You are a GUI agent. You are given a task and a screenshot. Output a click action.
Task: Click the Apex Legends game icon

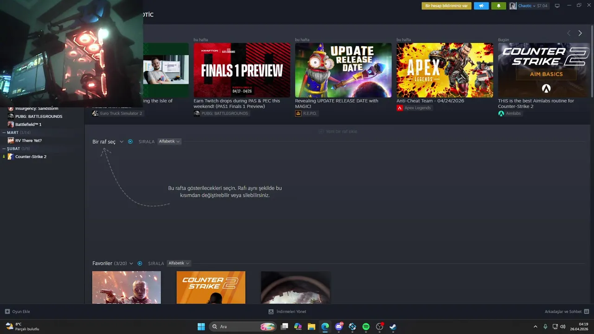400,108
